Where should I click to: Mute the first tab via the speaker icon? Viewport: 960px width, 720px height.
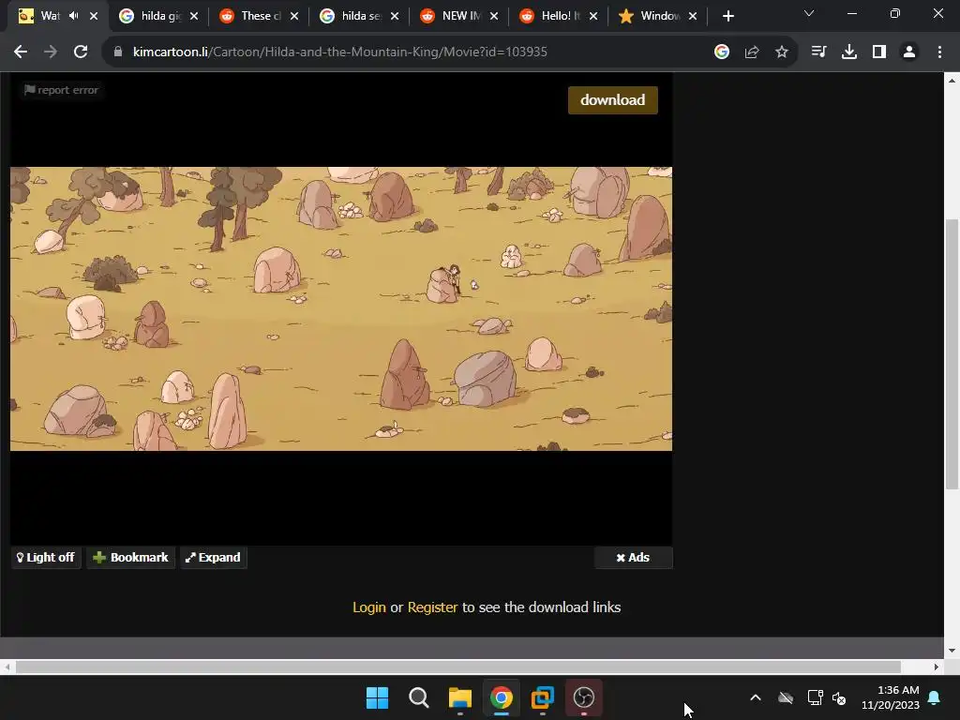pyautogui.click(x=74, y=16)
